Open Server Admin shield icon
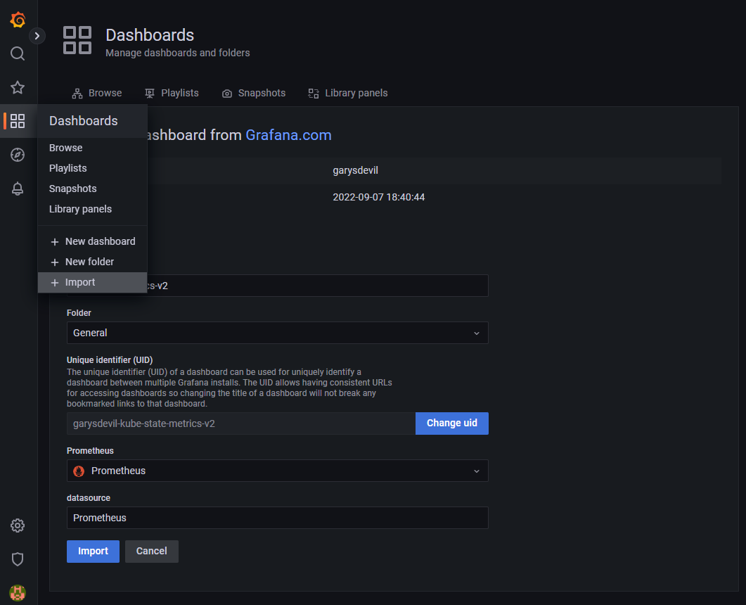The width and height of the screenshot is (746, 605). [x=18, y=559]
